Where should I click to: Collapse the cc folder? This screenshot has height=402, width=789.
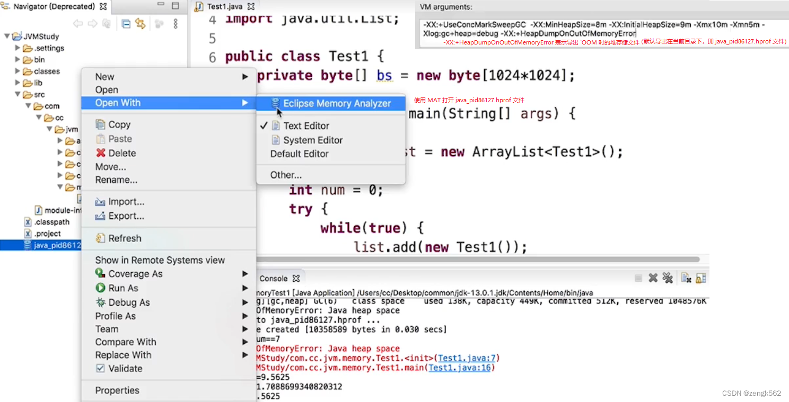click(39, 118)
